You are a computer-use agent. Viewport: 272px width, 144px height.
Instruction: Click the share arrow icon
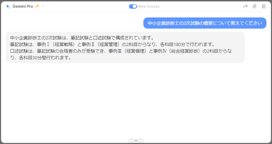coord(245,6)
